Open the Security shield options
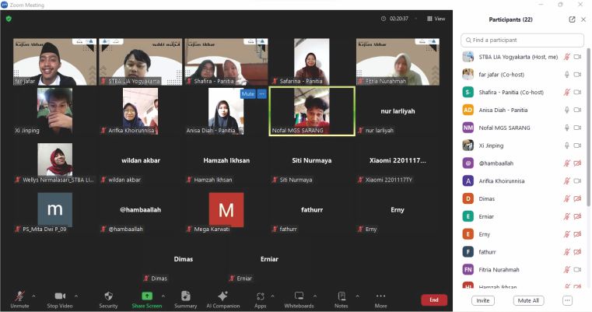Viewport: 592px width, 312px height. tap(108, 299)
